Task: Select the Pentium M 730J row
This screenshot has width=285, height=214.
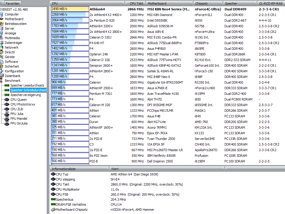Action: (x=167, y=94)
